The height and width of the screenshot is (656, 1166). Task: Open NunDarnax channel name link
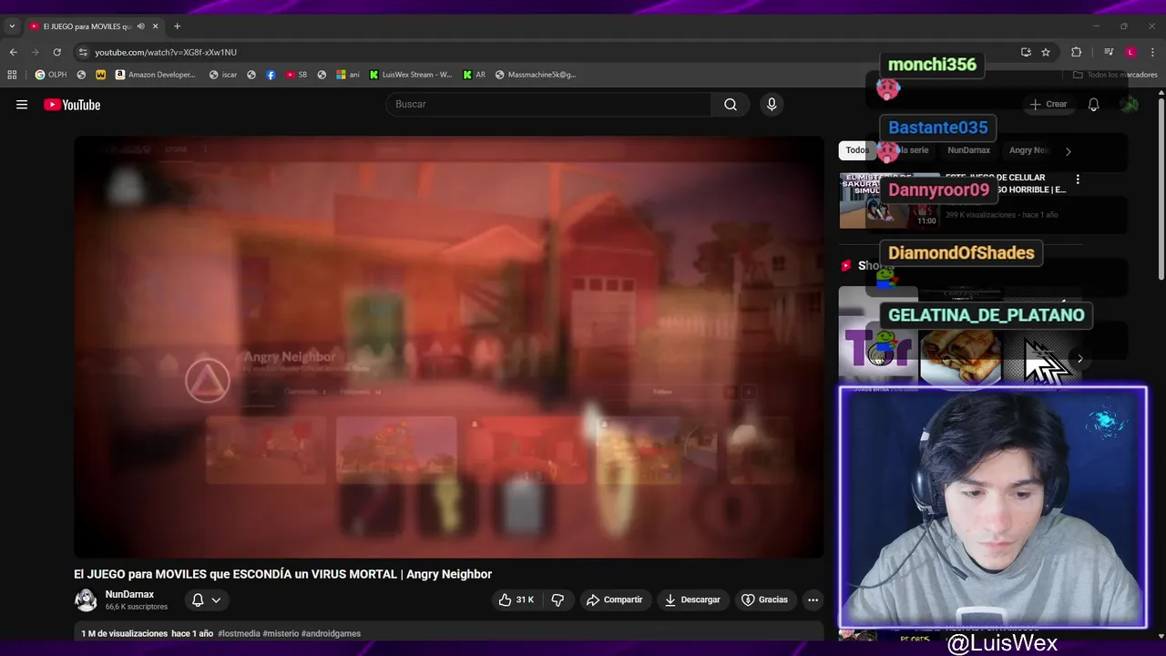(129, 594)
